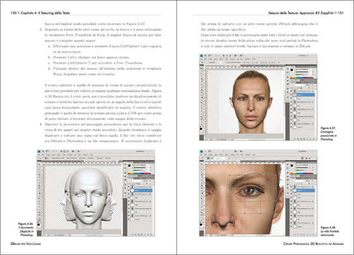Image resolution: width=354 pixels, height=255 pixels.
Task: Delete layer with trash icon in Figure 4.37 Layers panel
Action: tap(314, 139)
